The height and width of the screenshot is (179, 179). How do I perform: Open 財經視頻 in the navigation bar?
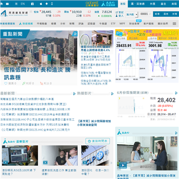coord(26,24)
